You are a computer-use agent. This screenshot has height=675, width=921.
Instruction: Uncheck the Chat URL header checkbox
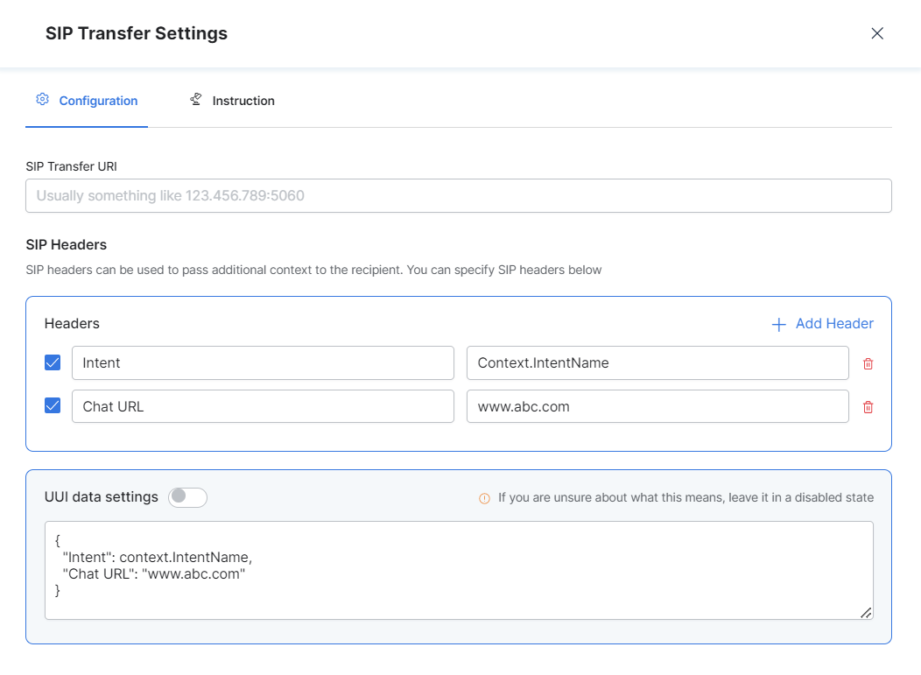[x=53, y=405]
